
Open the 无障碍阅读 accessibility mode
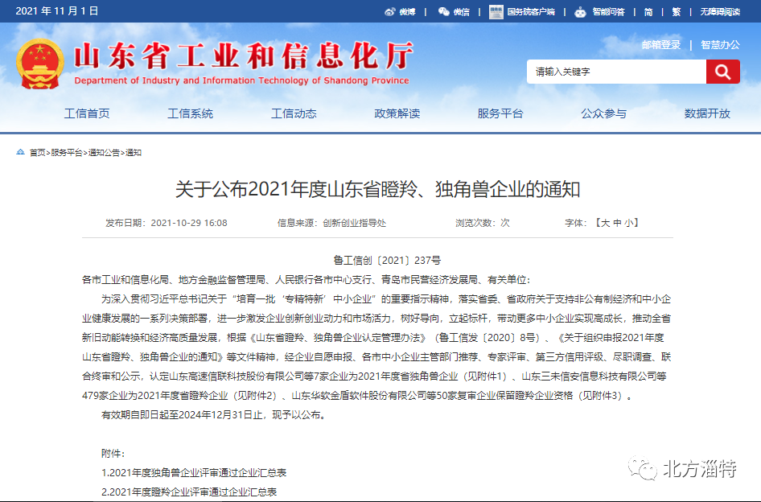(720, 12)
